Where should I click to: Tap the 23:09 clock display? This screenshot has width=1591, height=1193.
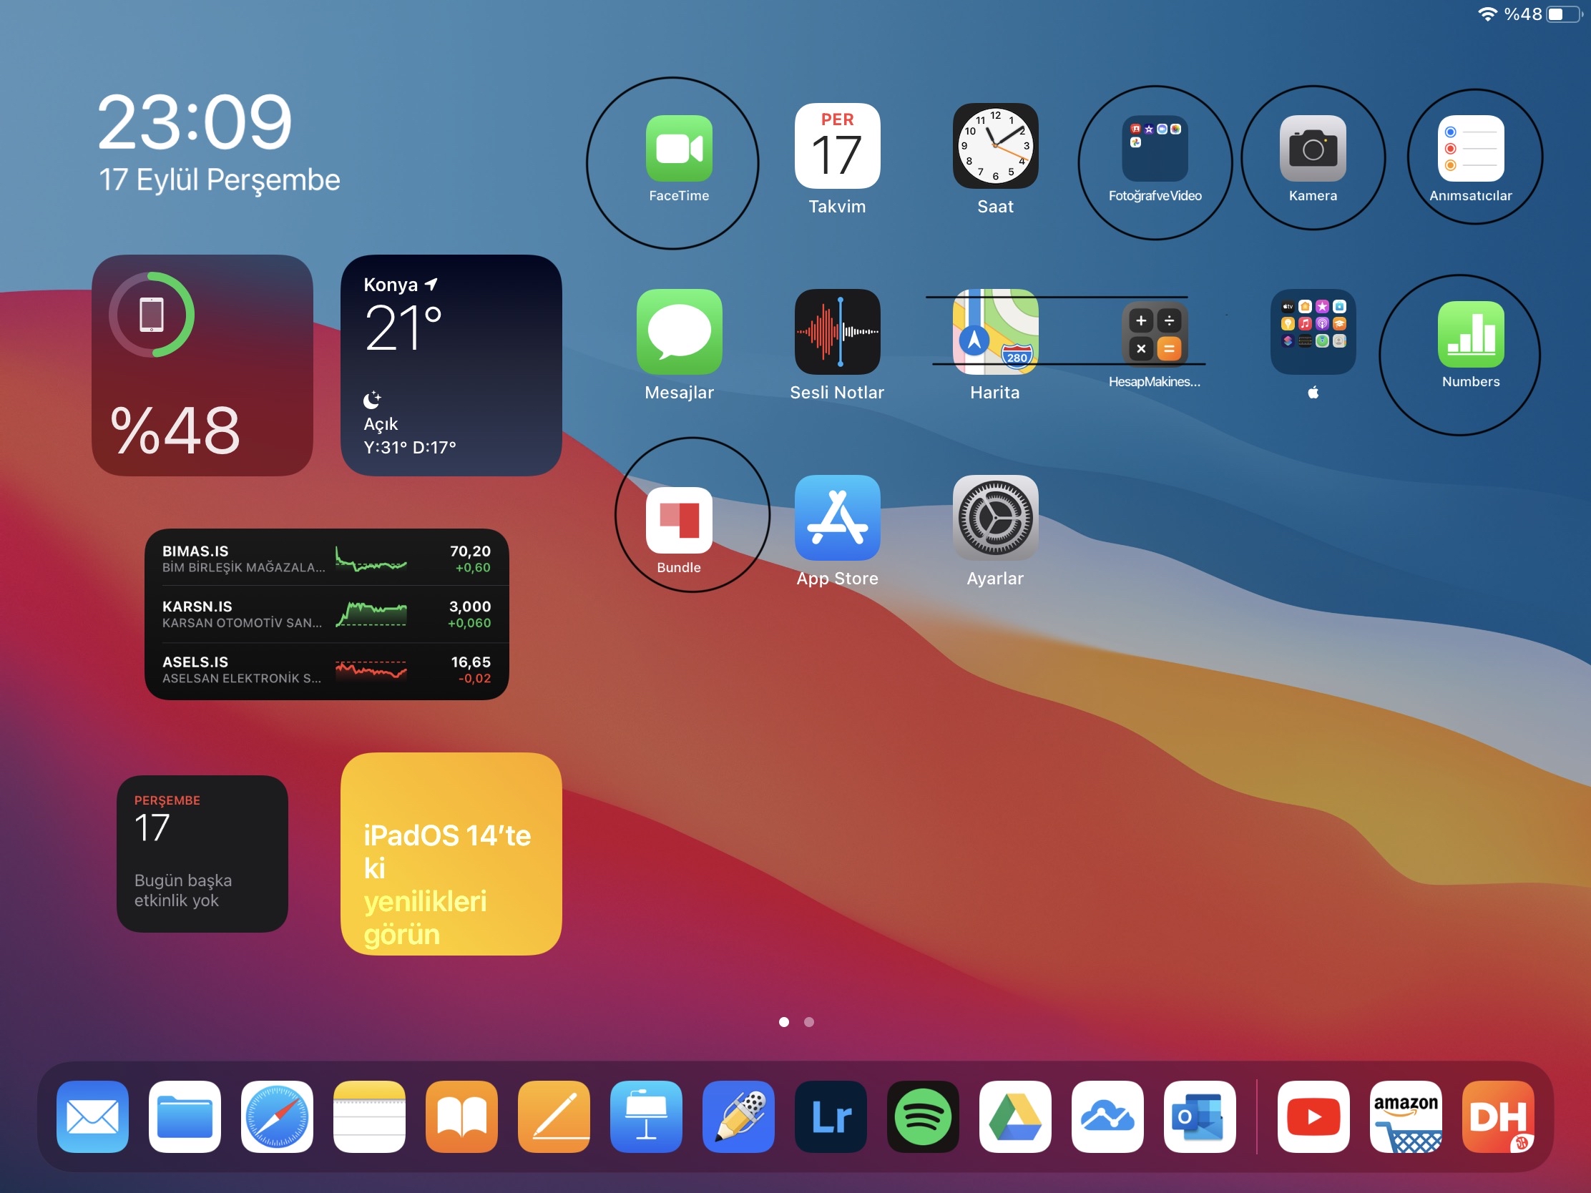tap(194, 122)
